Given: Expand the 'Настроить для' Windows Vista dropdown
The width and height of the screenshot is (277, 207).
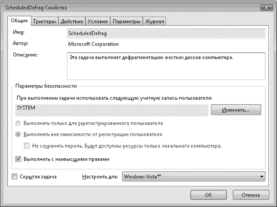Looking at the screenshot, I should pyautogui.click(x=194, y=177).
